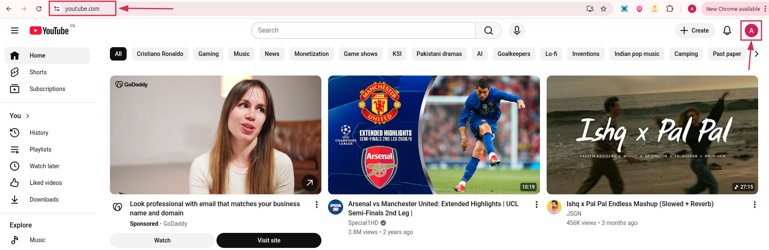Open the Arsenal vs Manchester United video title
The width and height of the screenshot is (769, 250).
[x=433, y=208]
